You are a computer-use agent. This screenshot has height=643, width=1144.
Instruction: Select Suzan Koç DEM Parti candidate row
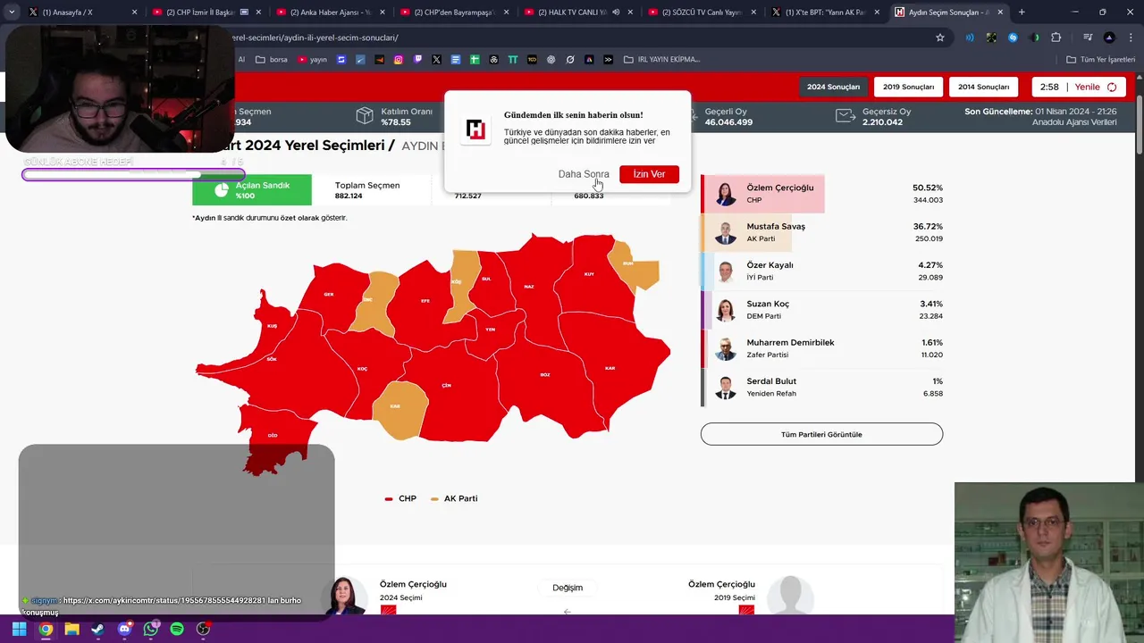pos(822,310)
